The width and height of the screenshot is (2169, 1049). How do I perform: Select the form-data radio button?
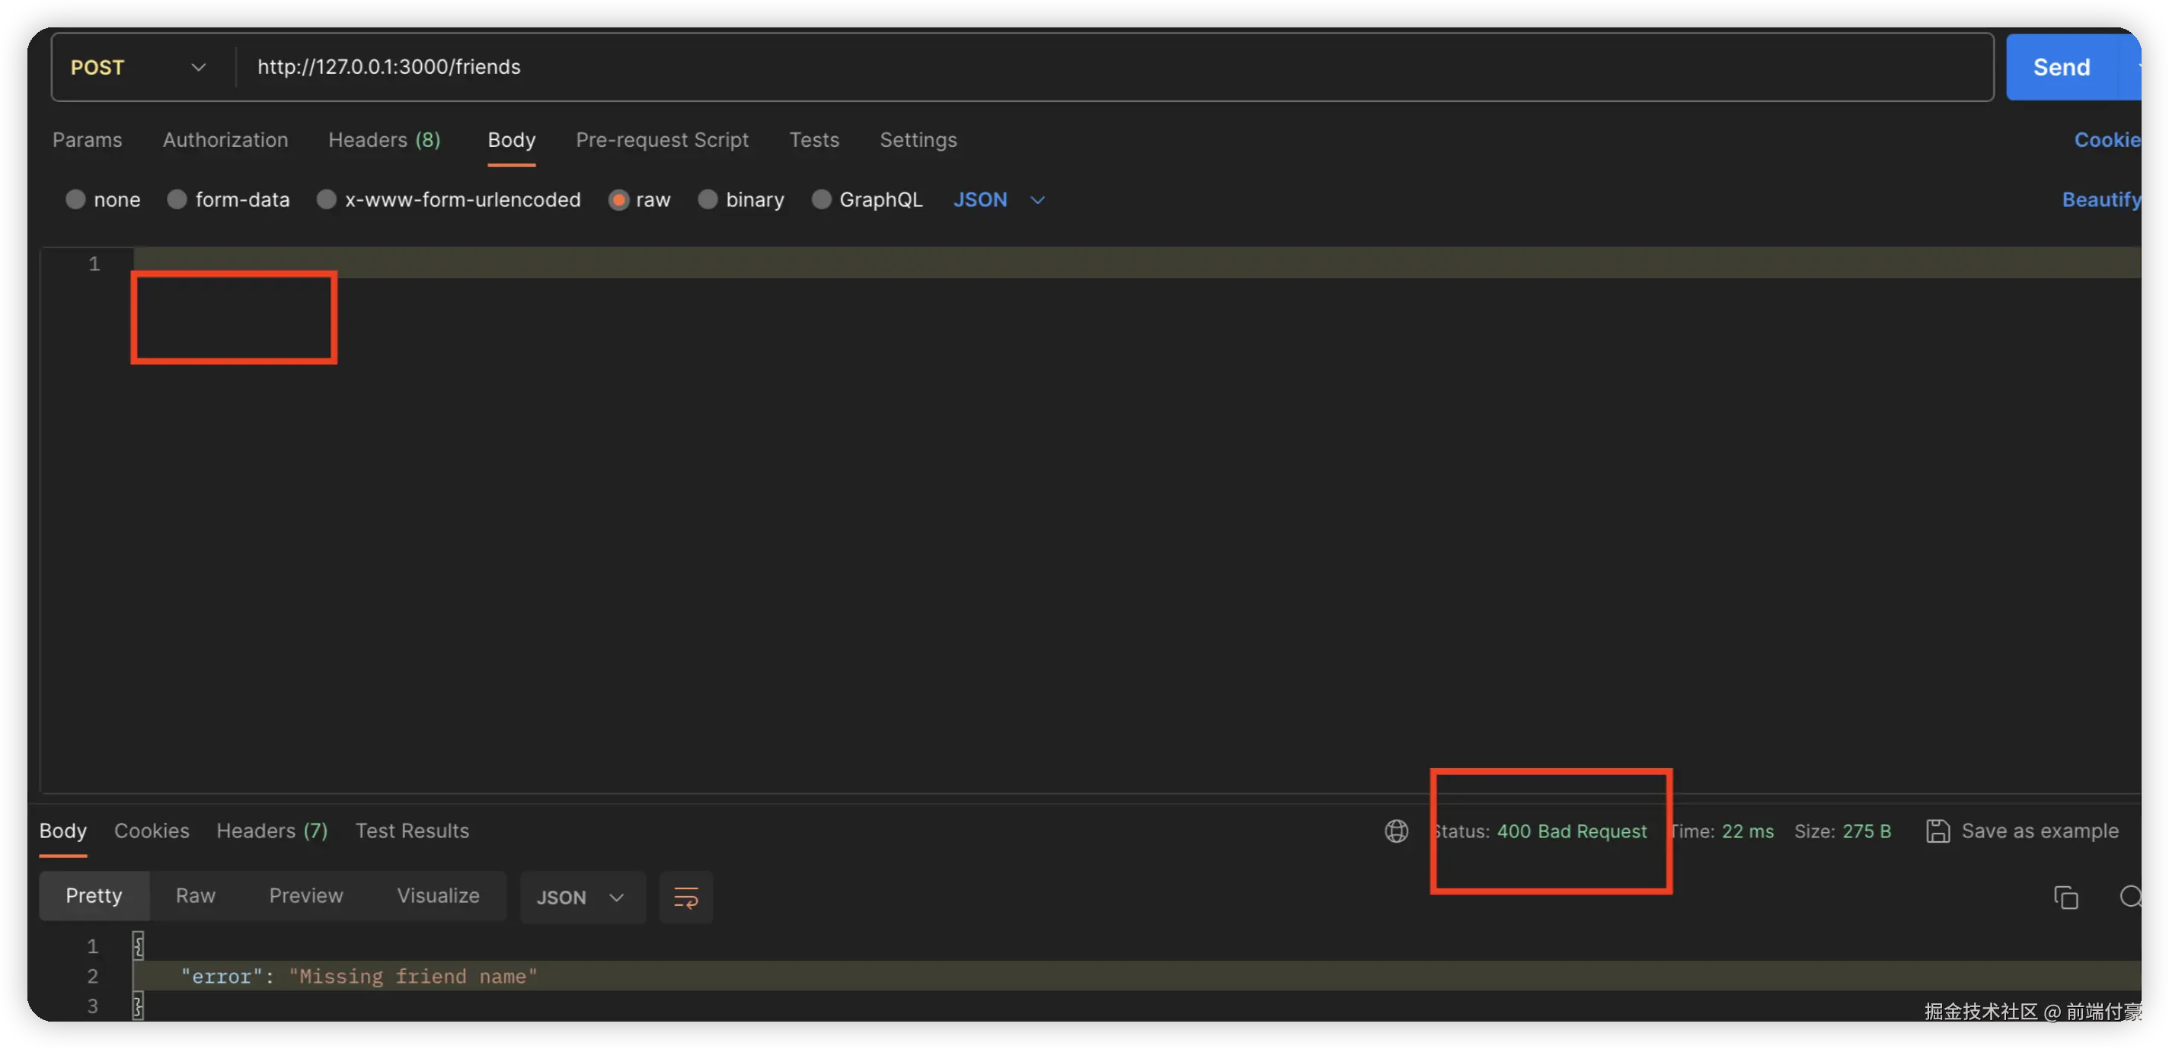[x=177, y=199]
